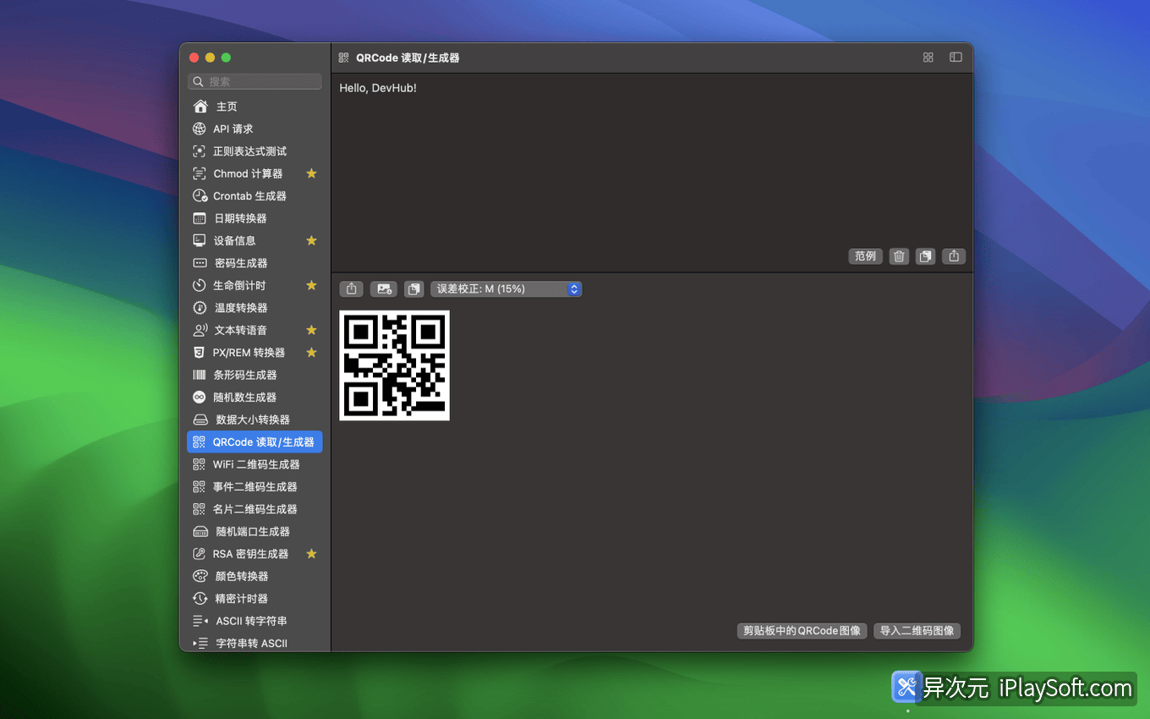Read QR code from clipboard via 剪贴板中的QRCode图像
The height and width of the screenshot is (719, 1150).
tap(801, 630)
